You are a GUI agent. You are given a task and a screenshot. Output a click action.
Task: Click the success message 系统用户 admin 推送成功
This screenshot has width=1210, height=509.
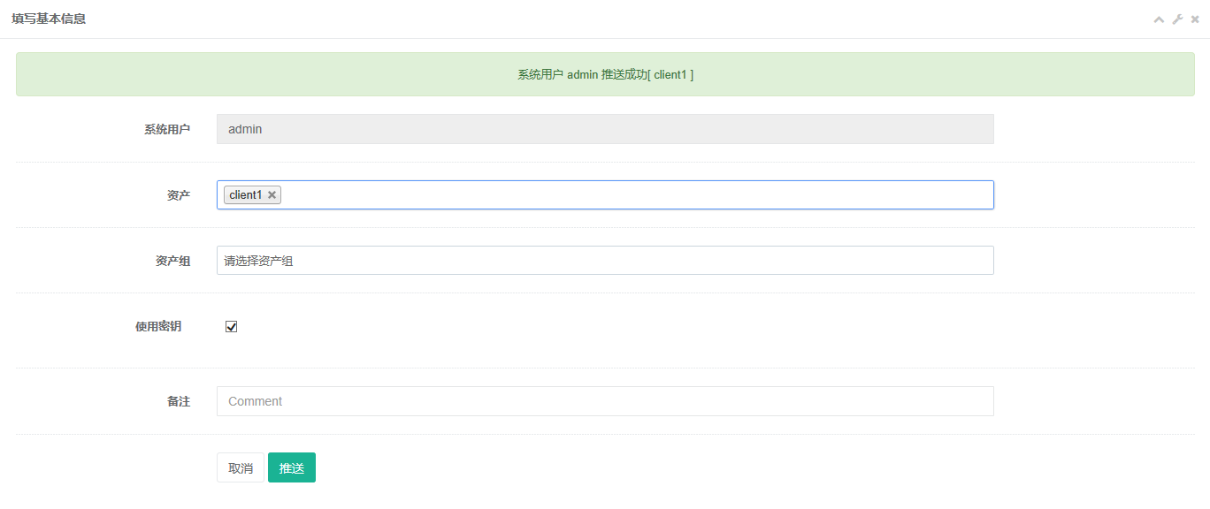point(605,75)
